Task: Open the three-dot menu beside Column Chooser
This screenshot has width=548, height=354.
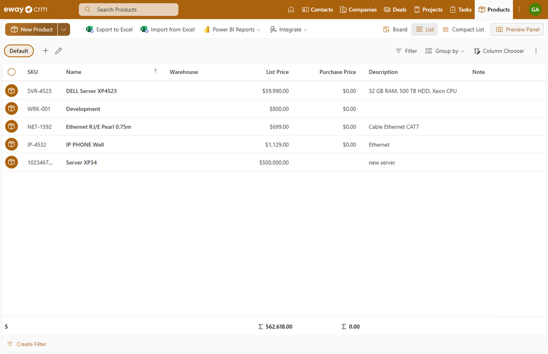Action: [x=536, y=51]
